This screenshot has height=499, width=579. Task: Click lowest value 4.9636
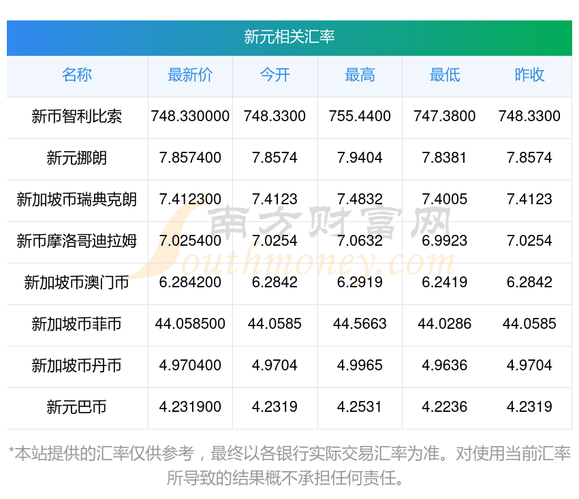(445, 366)
